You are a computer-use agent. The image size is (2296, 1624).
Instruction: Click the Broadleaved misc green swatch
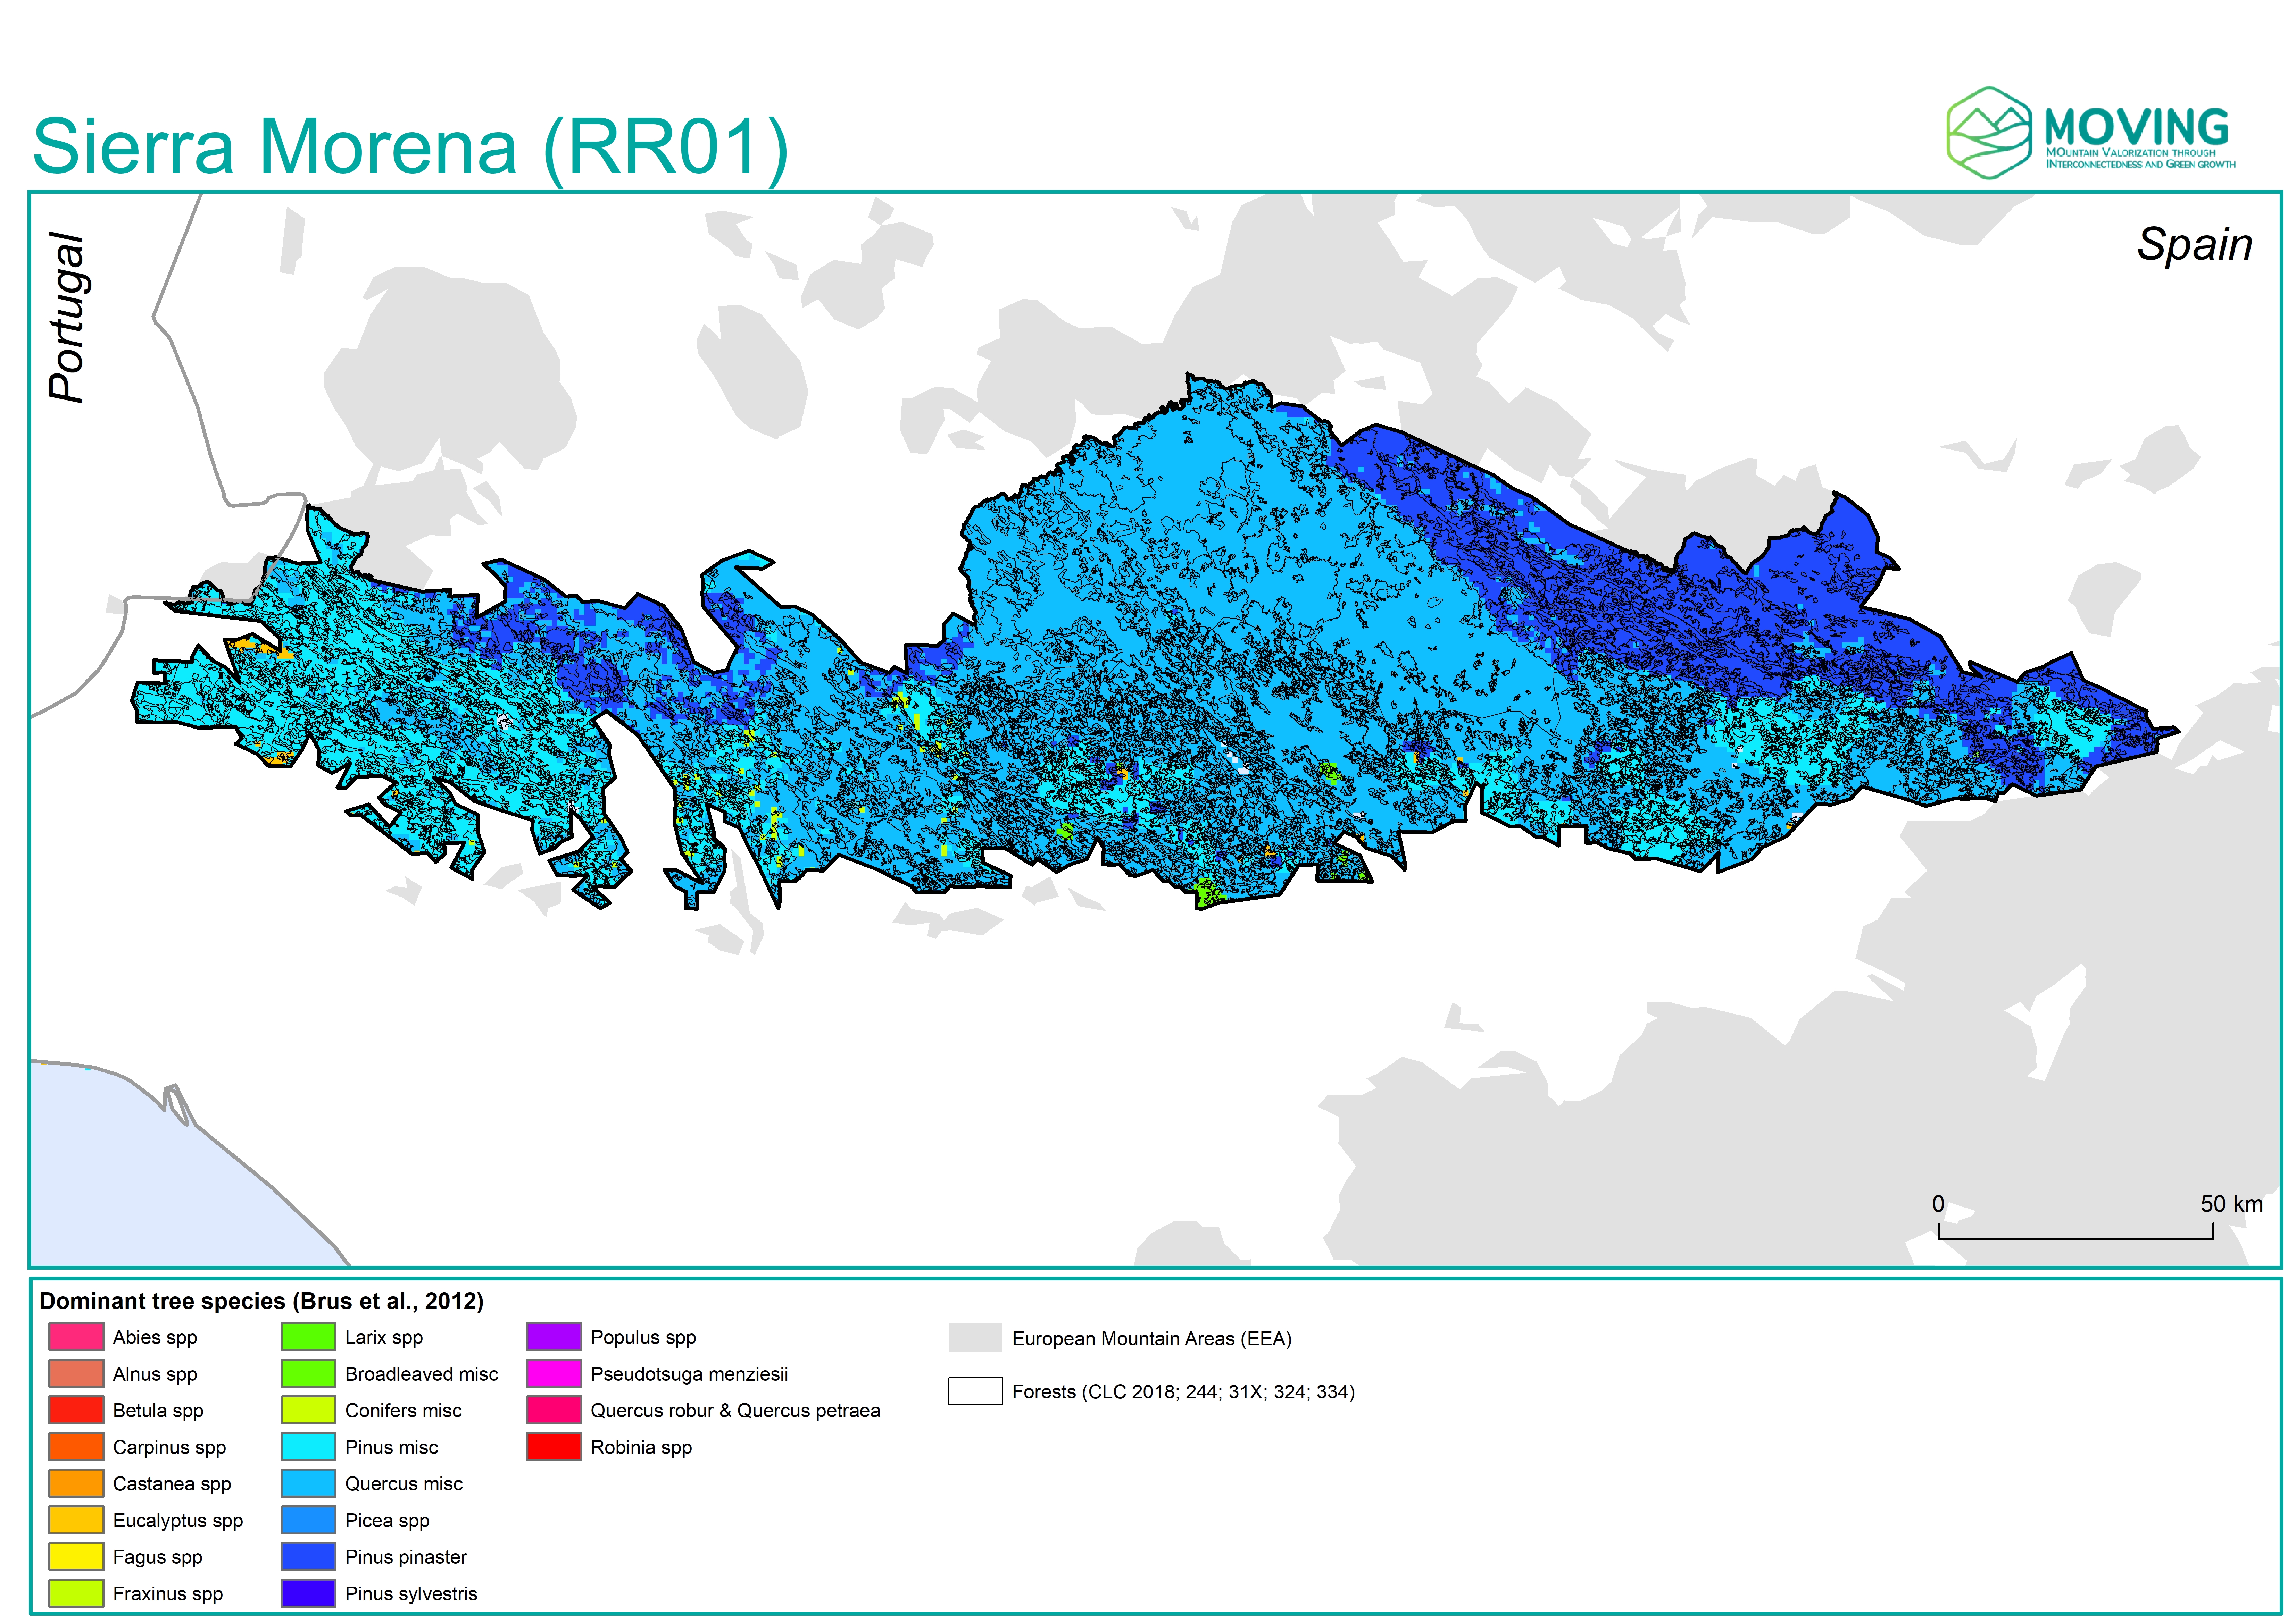click(x=308, y=1374)
